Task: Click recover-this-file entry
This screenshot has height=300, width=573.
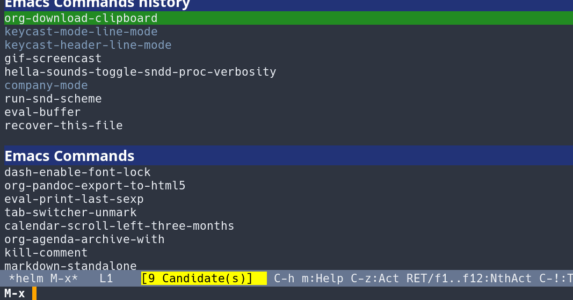Action: point(63,126)
